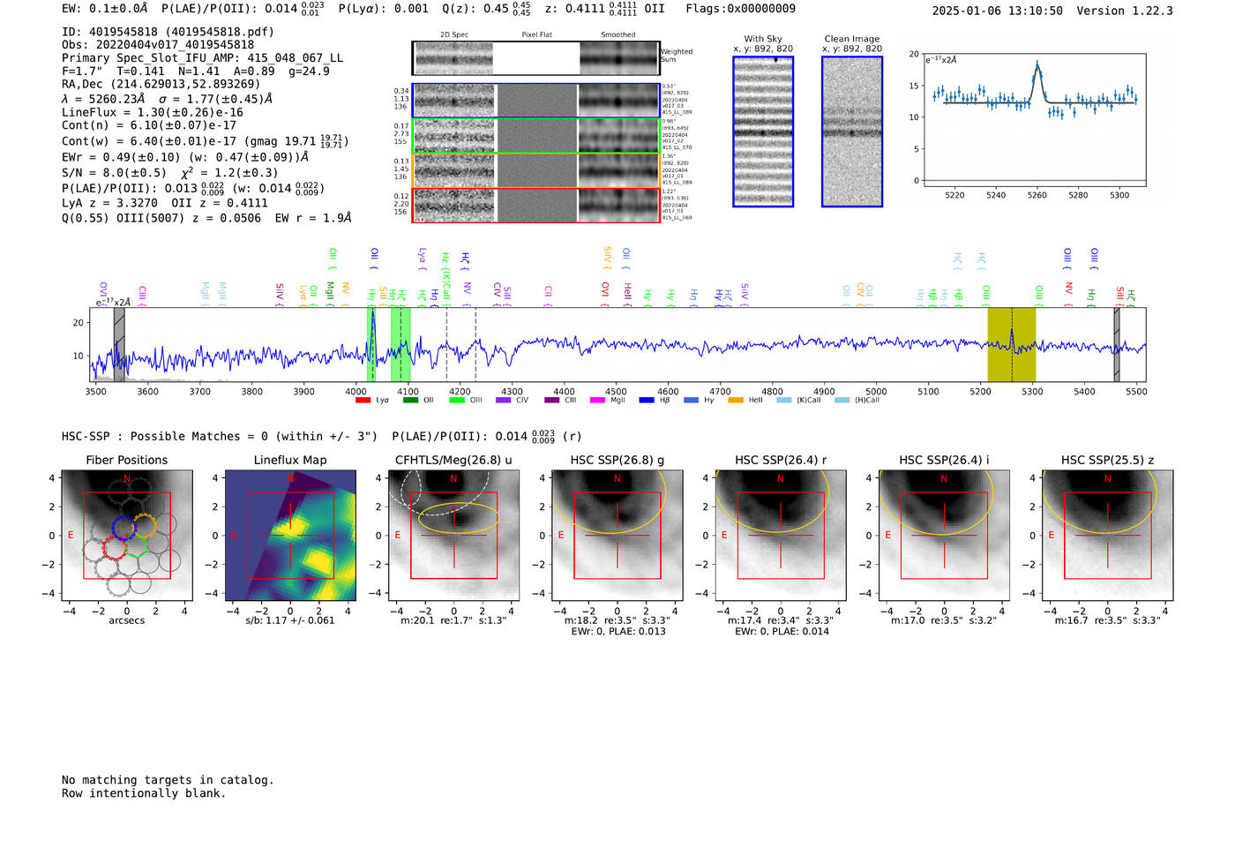Image resolution: width=1235 pixels, height=841 pixels.
Task: Open the Clean Image 2D cutout
Action: pos(852,131)
